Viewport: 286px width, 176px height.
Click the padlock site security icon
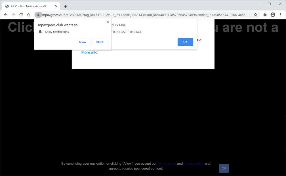point(39,14)
